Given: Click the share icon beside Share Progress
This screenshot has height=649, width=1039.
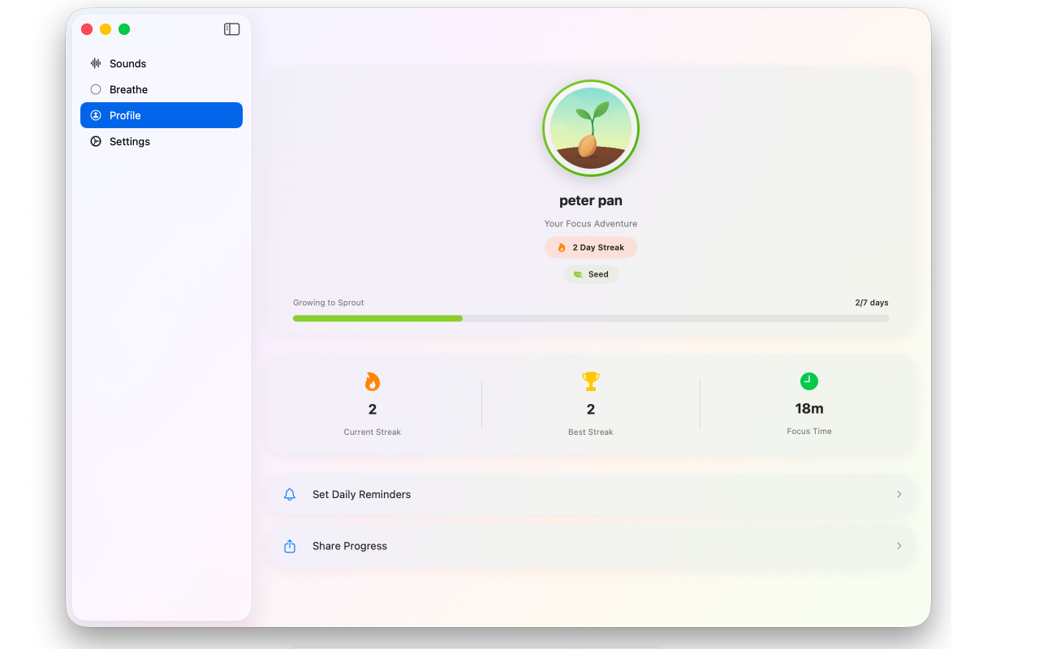Looking at the screenshot, I should pyautogui.click(x=290, y=546).
